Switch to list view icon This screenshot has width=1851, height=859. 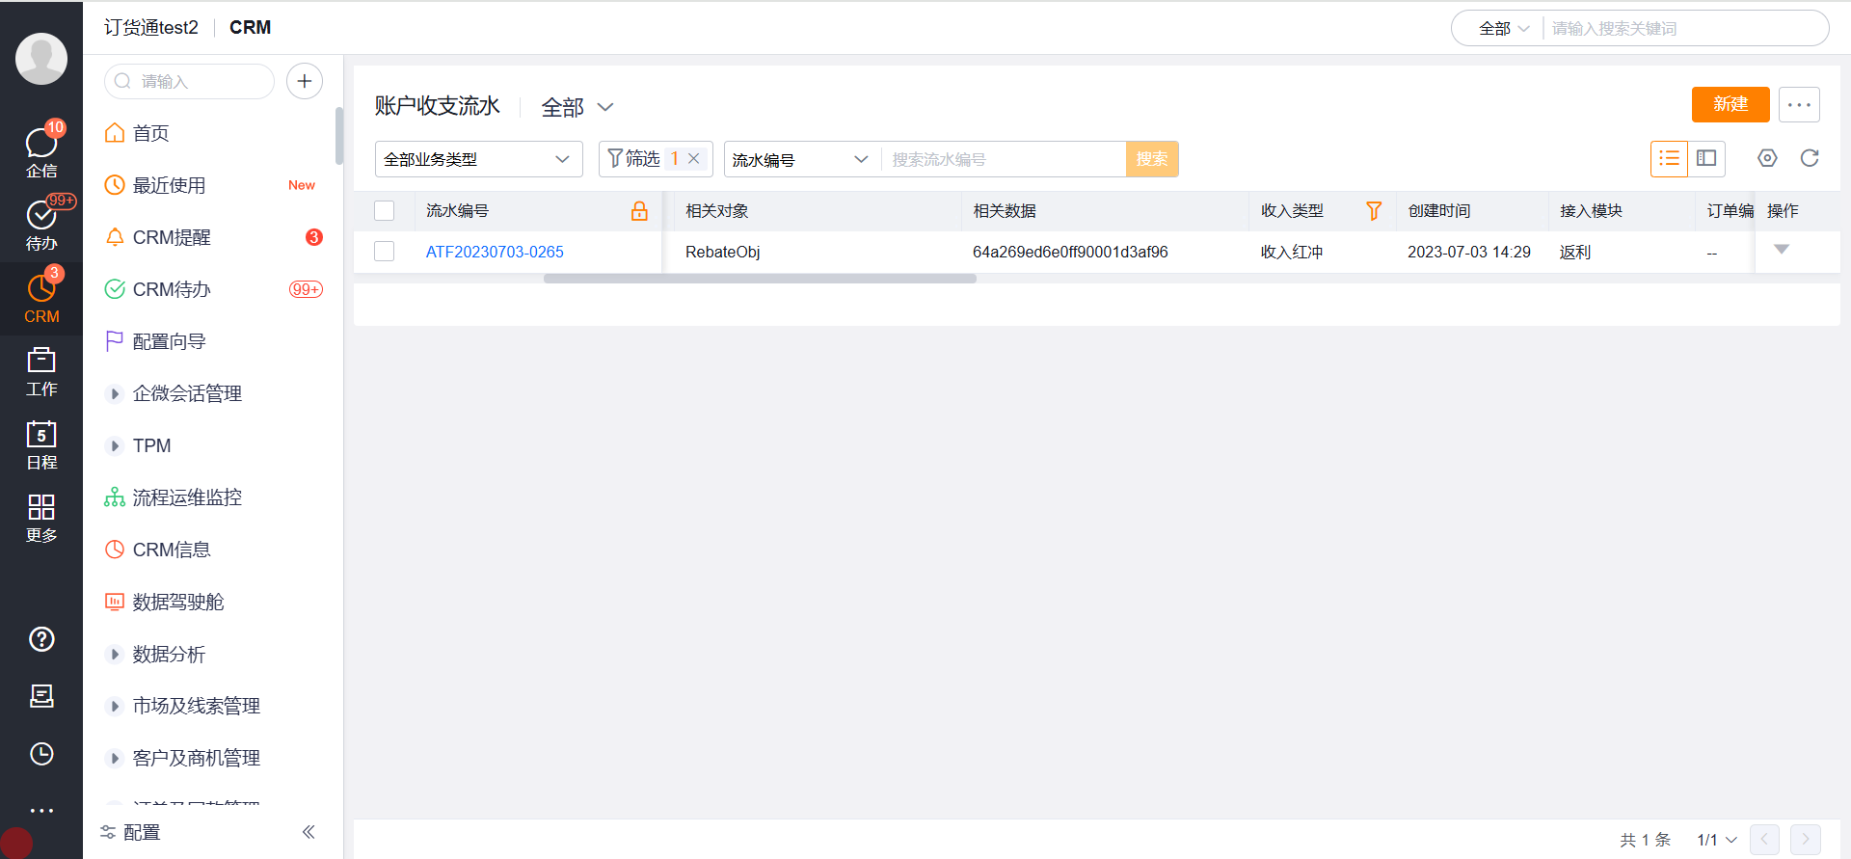(x=1669, y=158)
